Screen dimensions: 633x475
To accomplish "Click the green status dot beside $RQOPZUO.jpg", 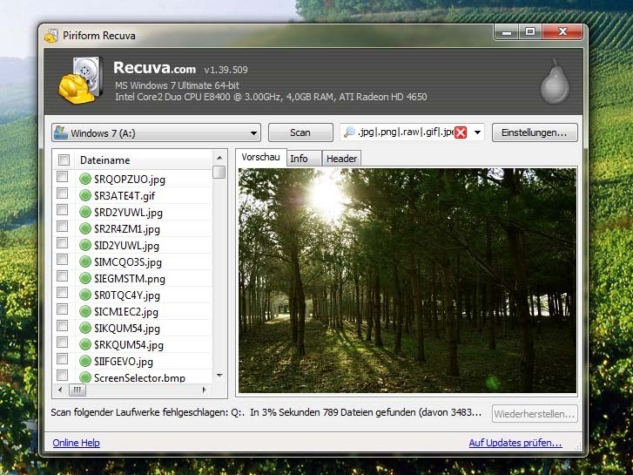I will (85, 179).
